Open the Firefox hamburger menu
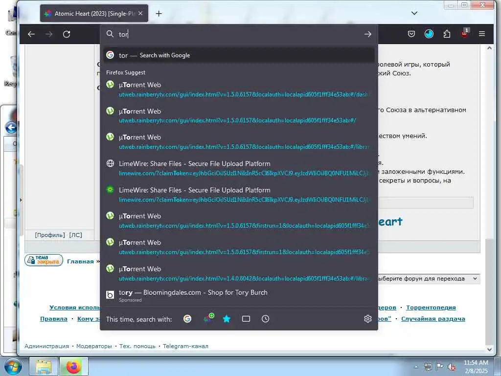Viewport: 501px width, 376px height. pyautogui.click(x=482, y=34)
